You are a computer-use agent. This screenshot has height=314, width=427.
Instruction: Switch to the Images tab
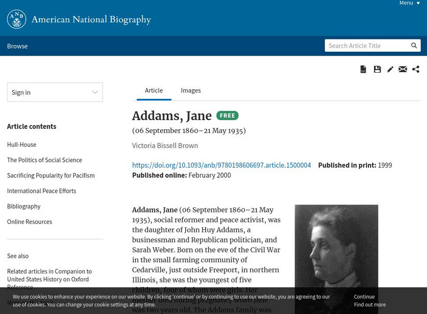(x=191, y=91)
